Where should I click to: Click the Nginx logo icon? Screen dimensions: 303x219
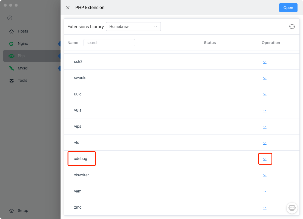coord(12,44)
